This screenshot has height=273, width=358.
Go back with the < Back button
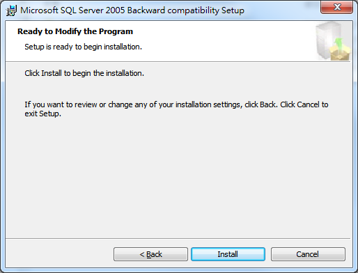pyautogui.click(x=150, y=254)
